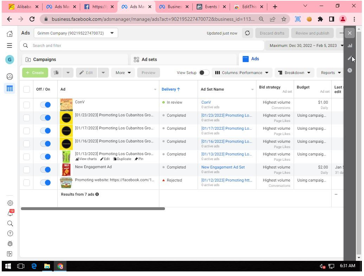Open the hamburger menu in left sidebar

[9, 45]
